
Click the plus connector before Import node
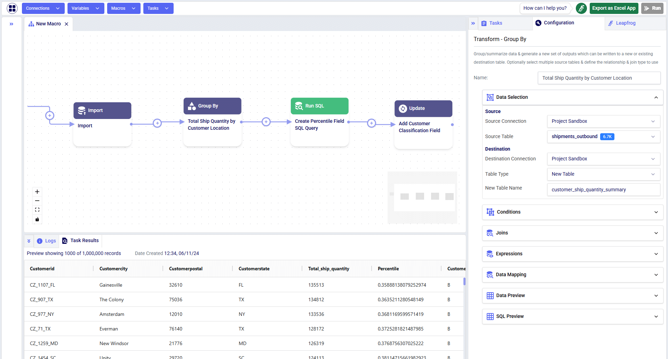50,115
